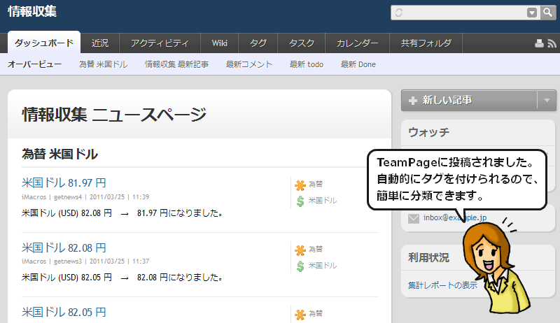Click 為替 tag label beside 82.08 article
This screenshot has width=560, height=323.
(x=316, y=249)
